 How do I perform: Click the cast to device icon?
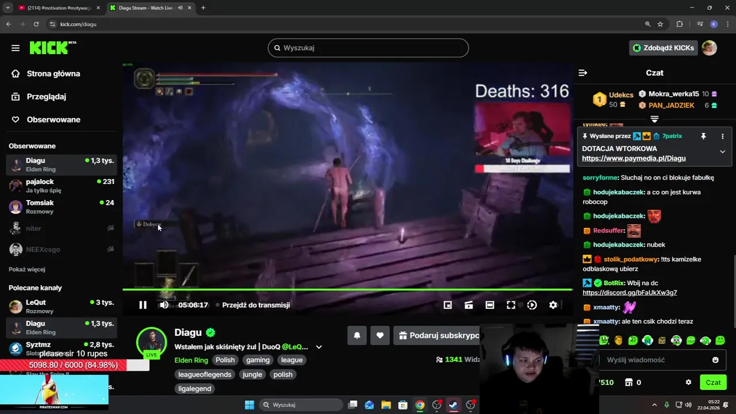click(x=469, y=305)
